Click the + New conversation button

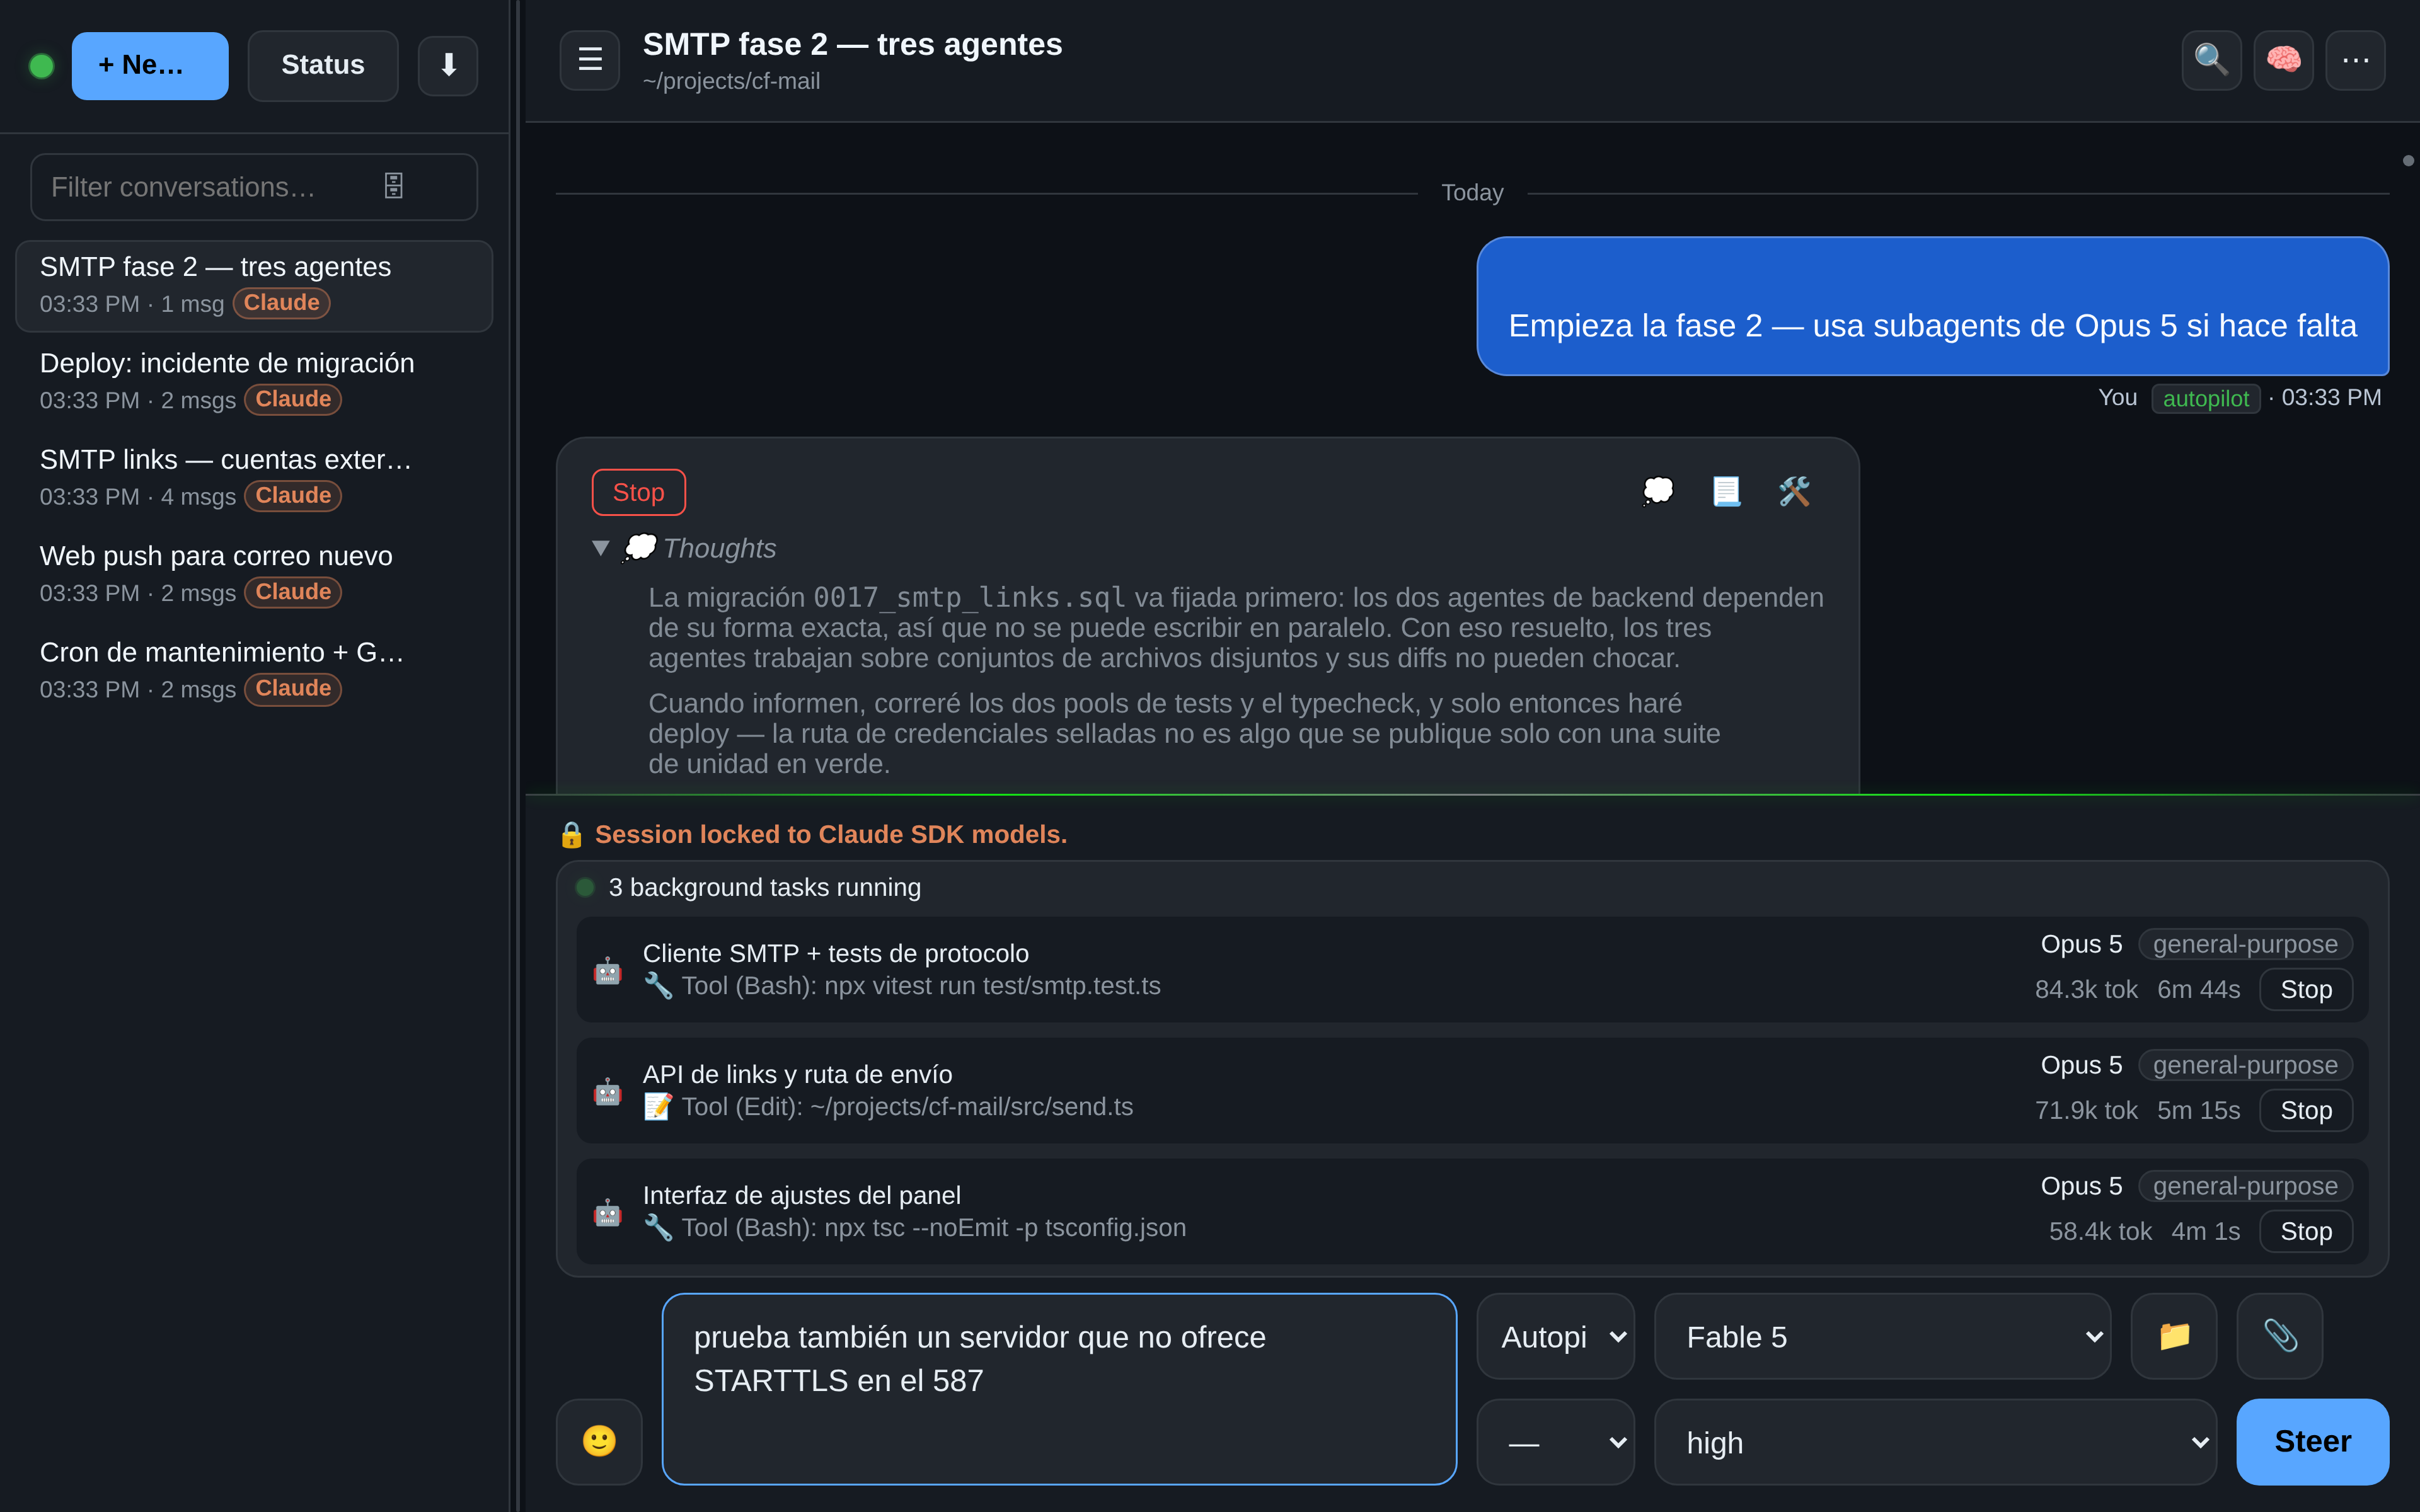point(150,66)
